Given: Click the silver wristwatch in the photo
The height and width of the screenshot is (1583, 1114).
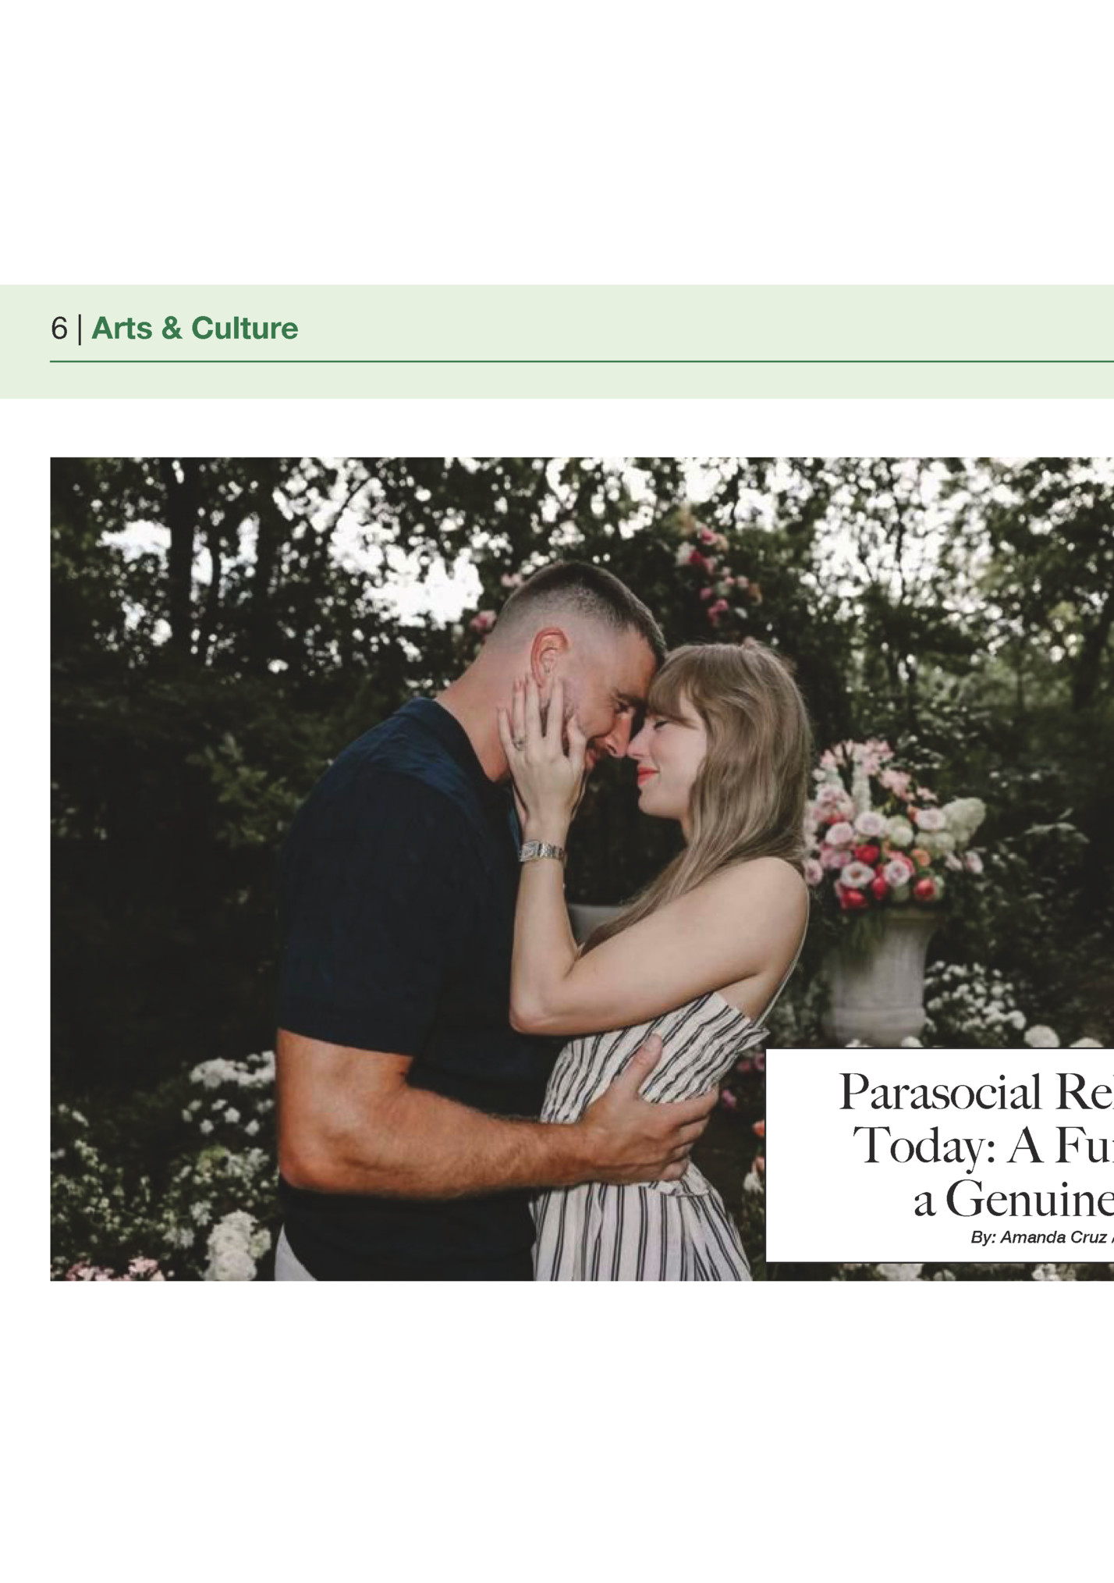Looking at the screenshot, I should pos(542,852).
